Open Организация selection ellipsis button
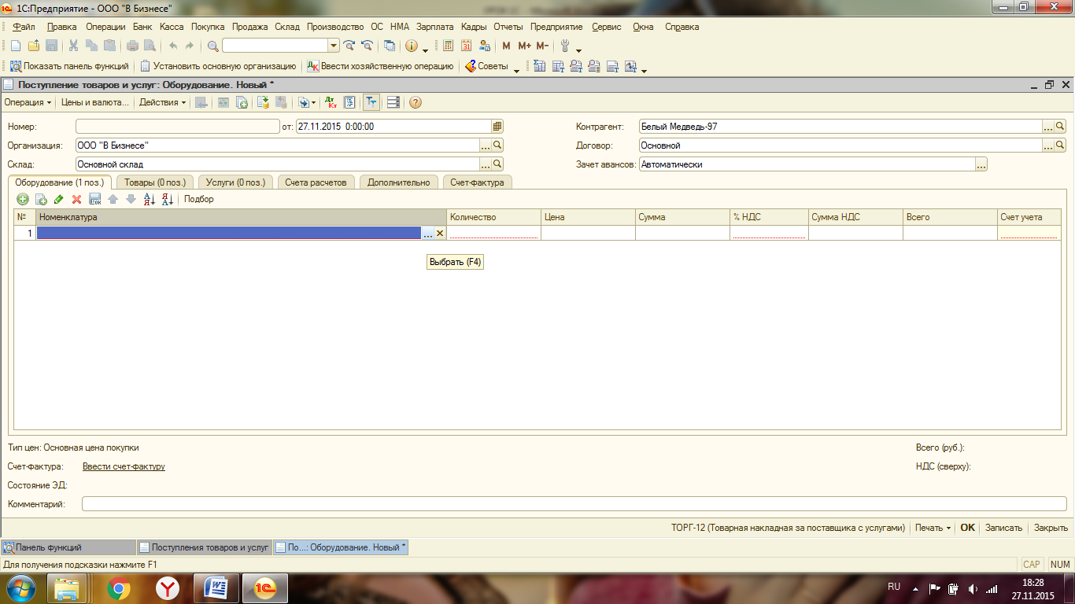This screenshot has width=1075, height=604. (486, 145)
